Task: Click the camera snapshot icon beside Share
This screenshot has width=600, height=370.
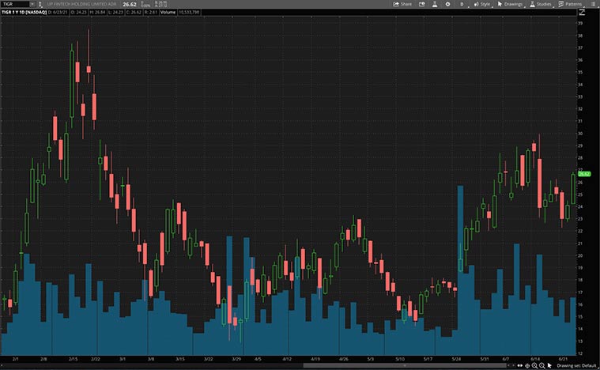Action: pos(421,4)
